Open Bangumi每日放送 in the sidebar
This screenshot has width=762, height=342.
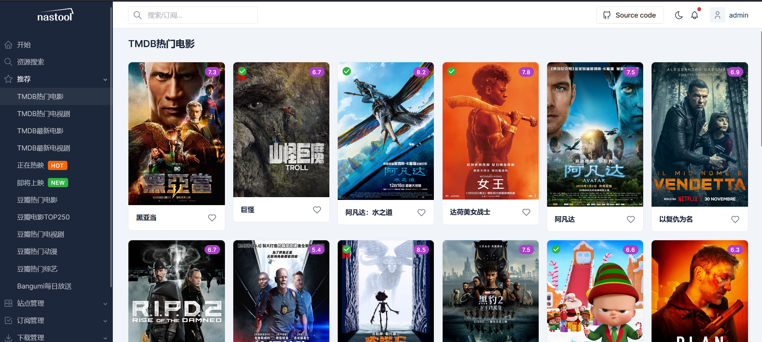56,286
